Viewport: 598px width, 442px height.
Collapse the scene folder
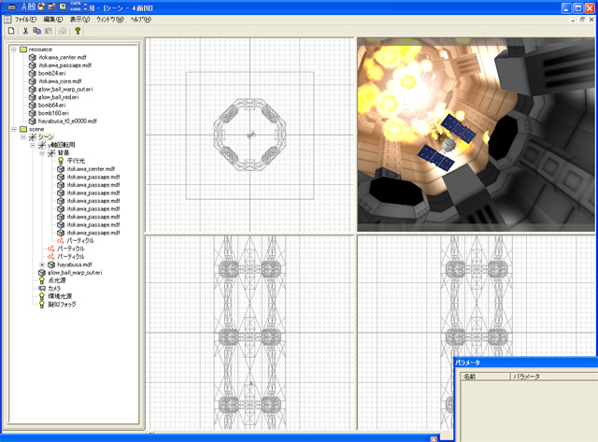pyautogui.click(x=14, y=129)
